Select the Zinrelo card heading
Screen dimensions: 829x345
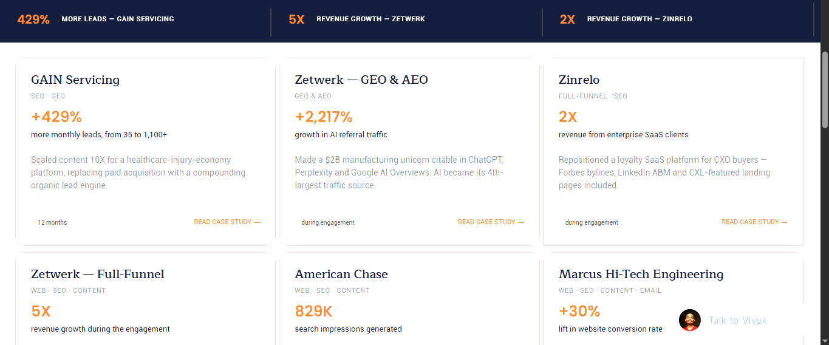coord(579,80)
